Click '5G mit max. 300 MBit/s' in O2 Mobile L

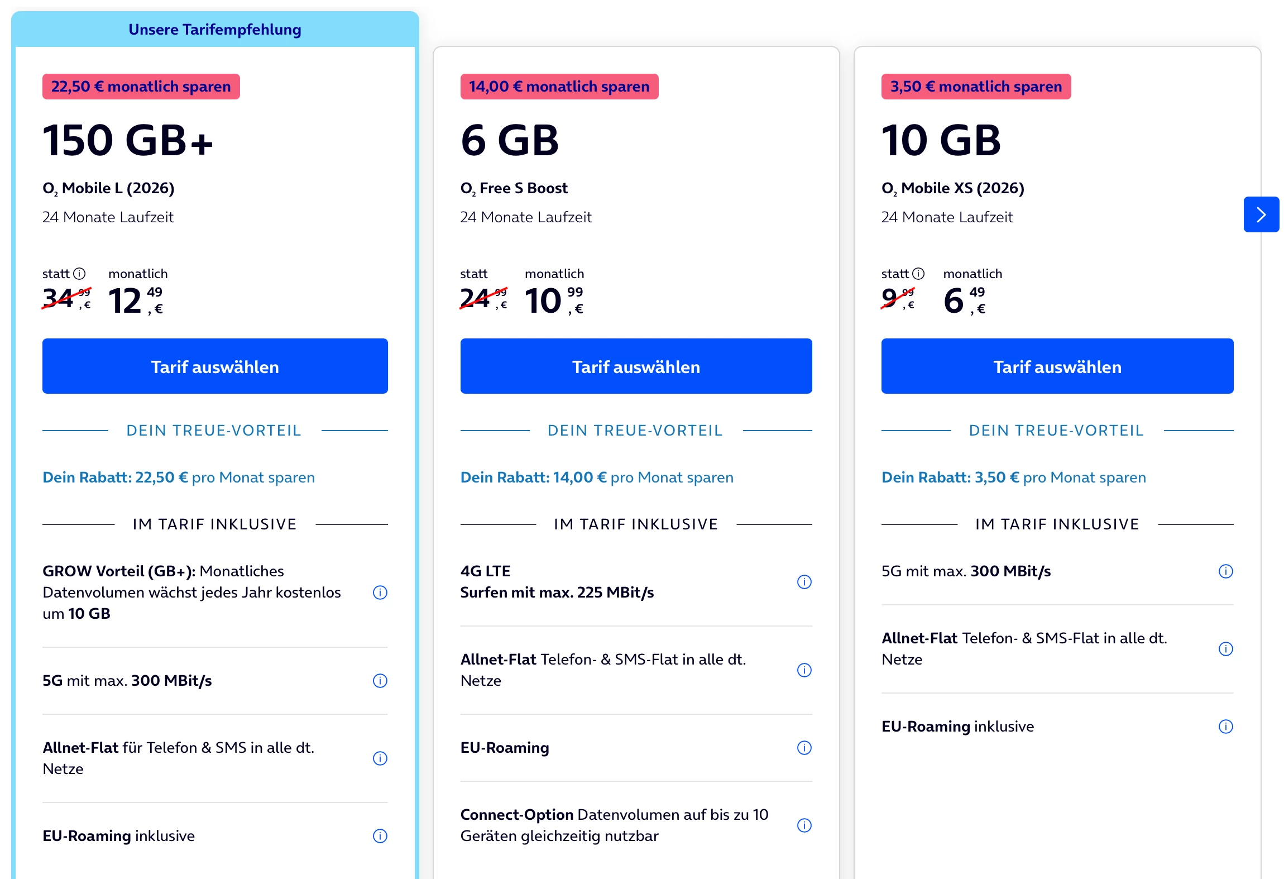(x=127, y=681)
